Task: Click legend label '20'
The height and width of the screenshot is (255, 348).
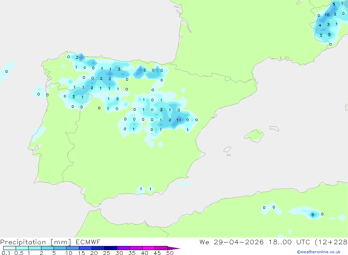Action: click(94, 253)
